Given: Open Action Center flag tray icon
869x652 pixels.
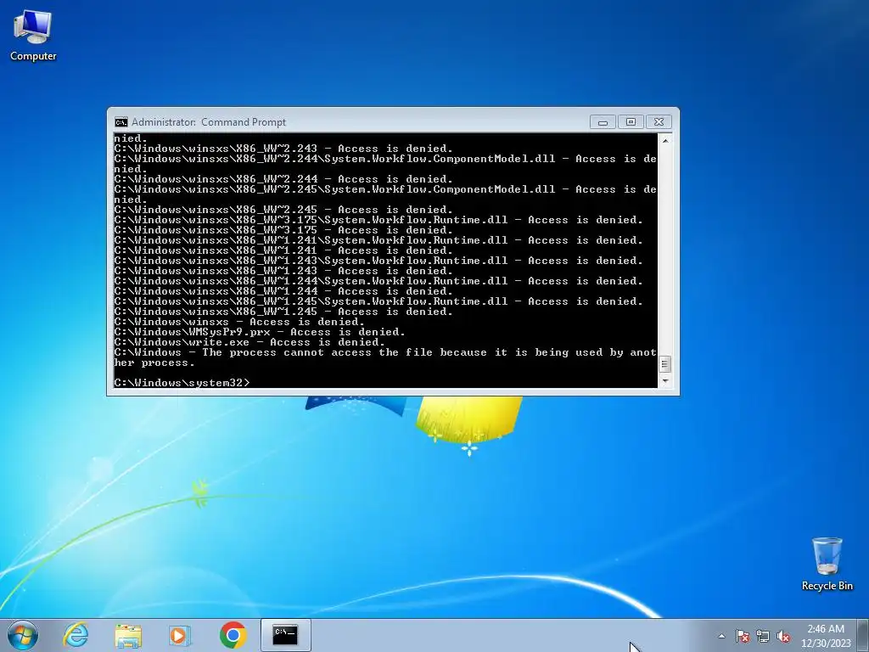Looking at the screenshot, I should pos(742,636).
